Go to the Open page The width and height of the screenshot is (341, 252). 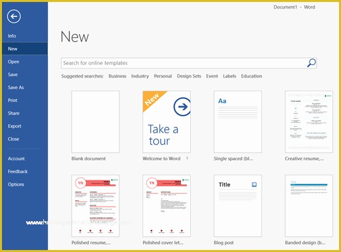[14, 62]
